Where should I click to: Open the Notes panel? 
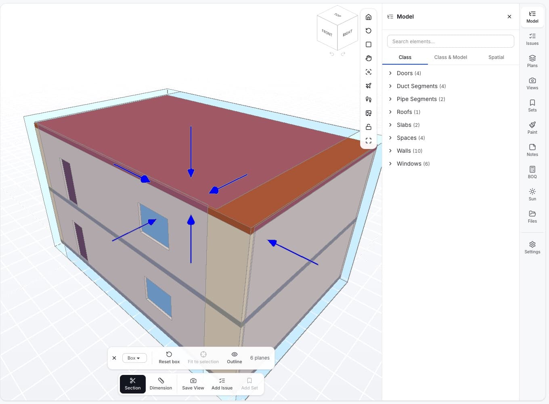click(x=532, y=150)
